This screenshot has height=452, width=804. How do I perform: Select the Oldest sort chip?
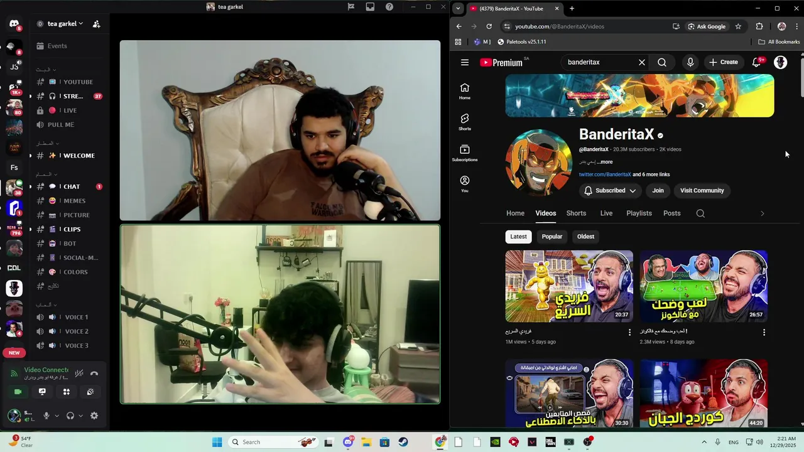(x=585, y=237)
